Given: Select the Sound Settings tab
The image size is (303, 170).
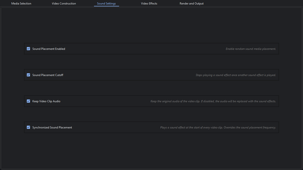Looking at the screenshot, I should coord(106,4).
